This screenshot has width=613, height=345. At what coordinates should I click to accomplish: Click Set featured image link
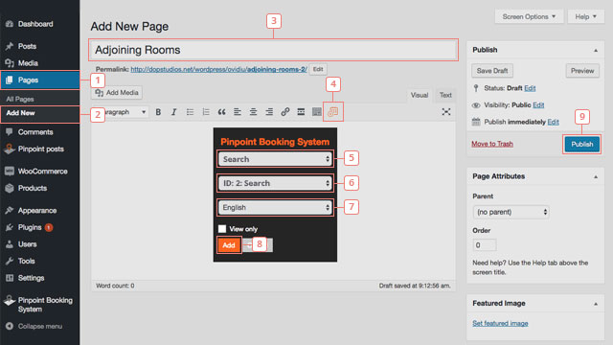click(500, 324)
